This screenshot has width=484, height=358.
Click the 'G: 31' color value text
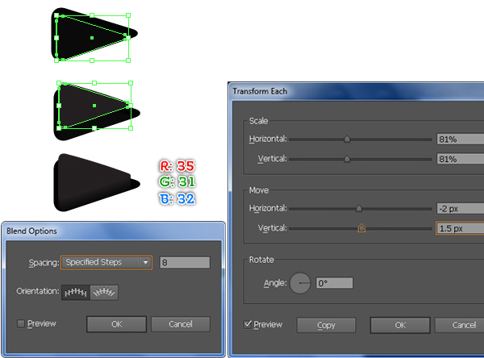pos(177,181)
